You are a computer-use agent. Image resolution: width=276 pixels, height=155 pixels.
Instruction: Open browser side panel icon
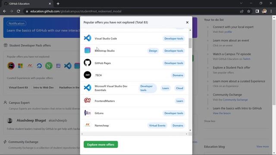tap(257, 11)
